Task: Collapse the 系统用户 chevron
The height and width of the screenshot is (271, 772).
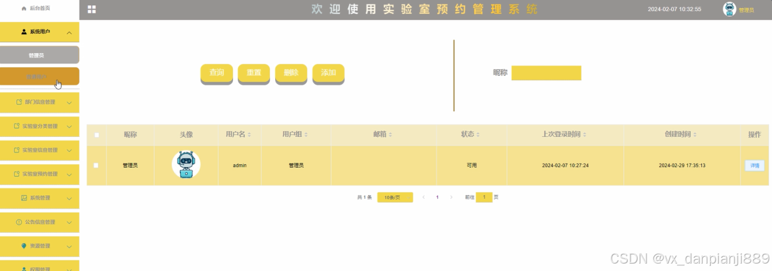Action: tap(69, 33)
